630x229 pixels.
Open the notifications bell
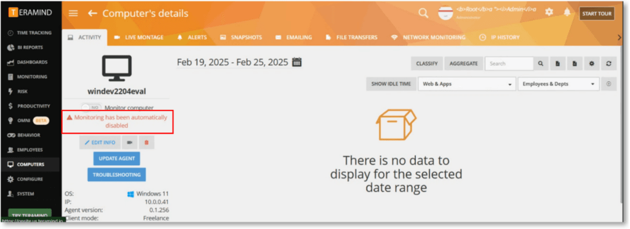click(x=567, y=12)
